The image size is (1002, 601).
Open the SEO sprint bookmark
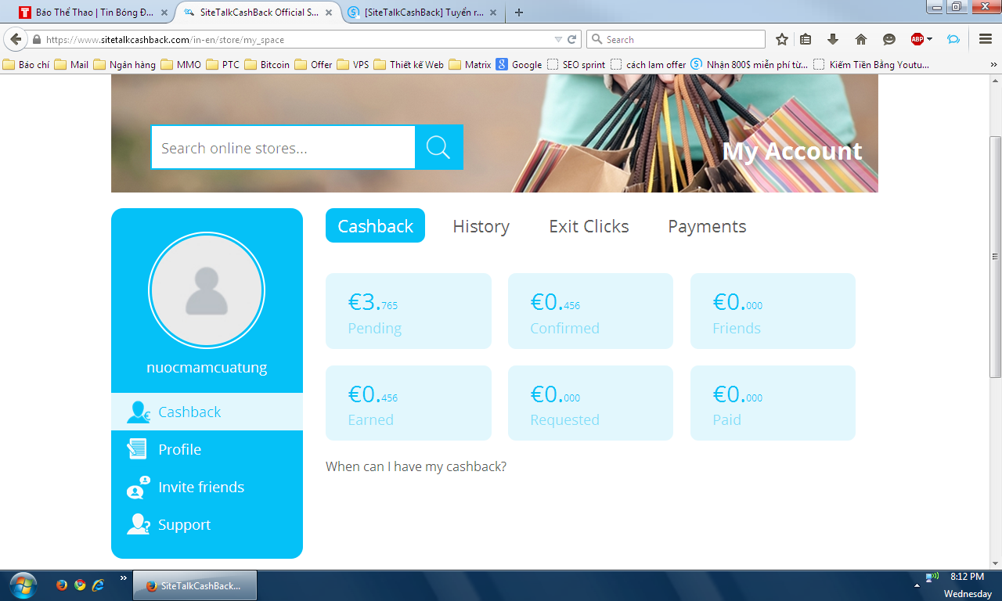tap(576, 65)
